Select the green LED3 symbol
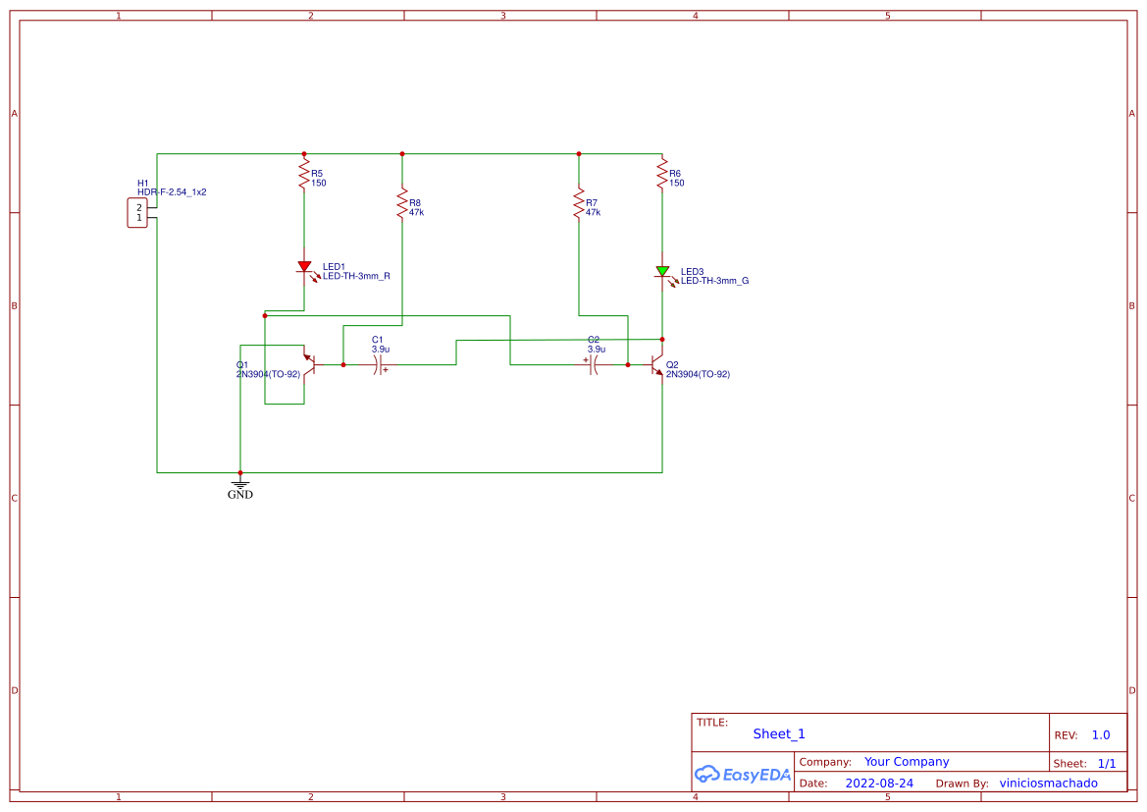 (662, 271)
